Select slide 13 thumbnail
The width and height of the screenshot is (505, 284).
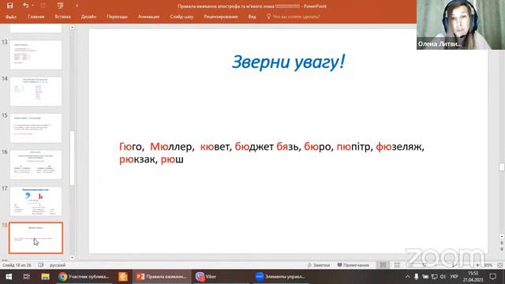click(x=36, y=54)
